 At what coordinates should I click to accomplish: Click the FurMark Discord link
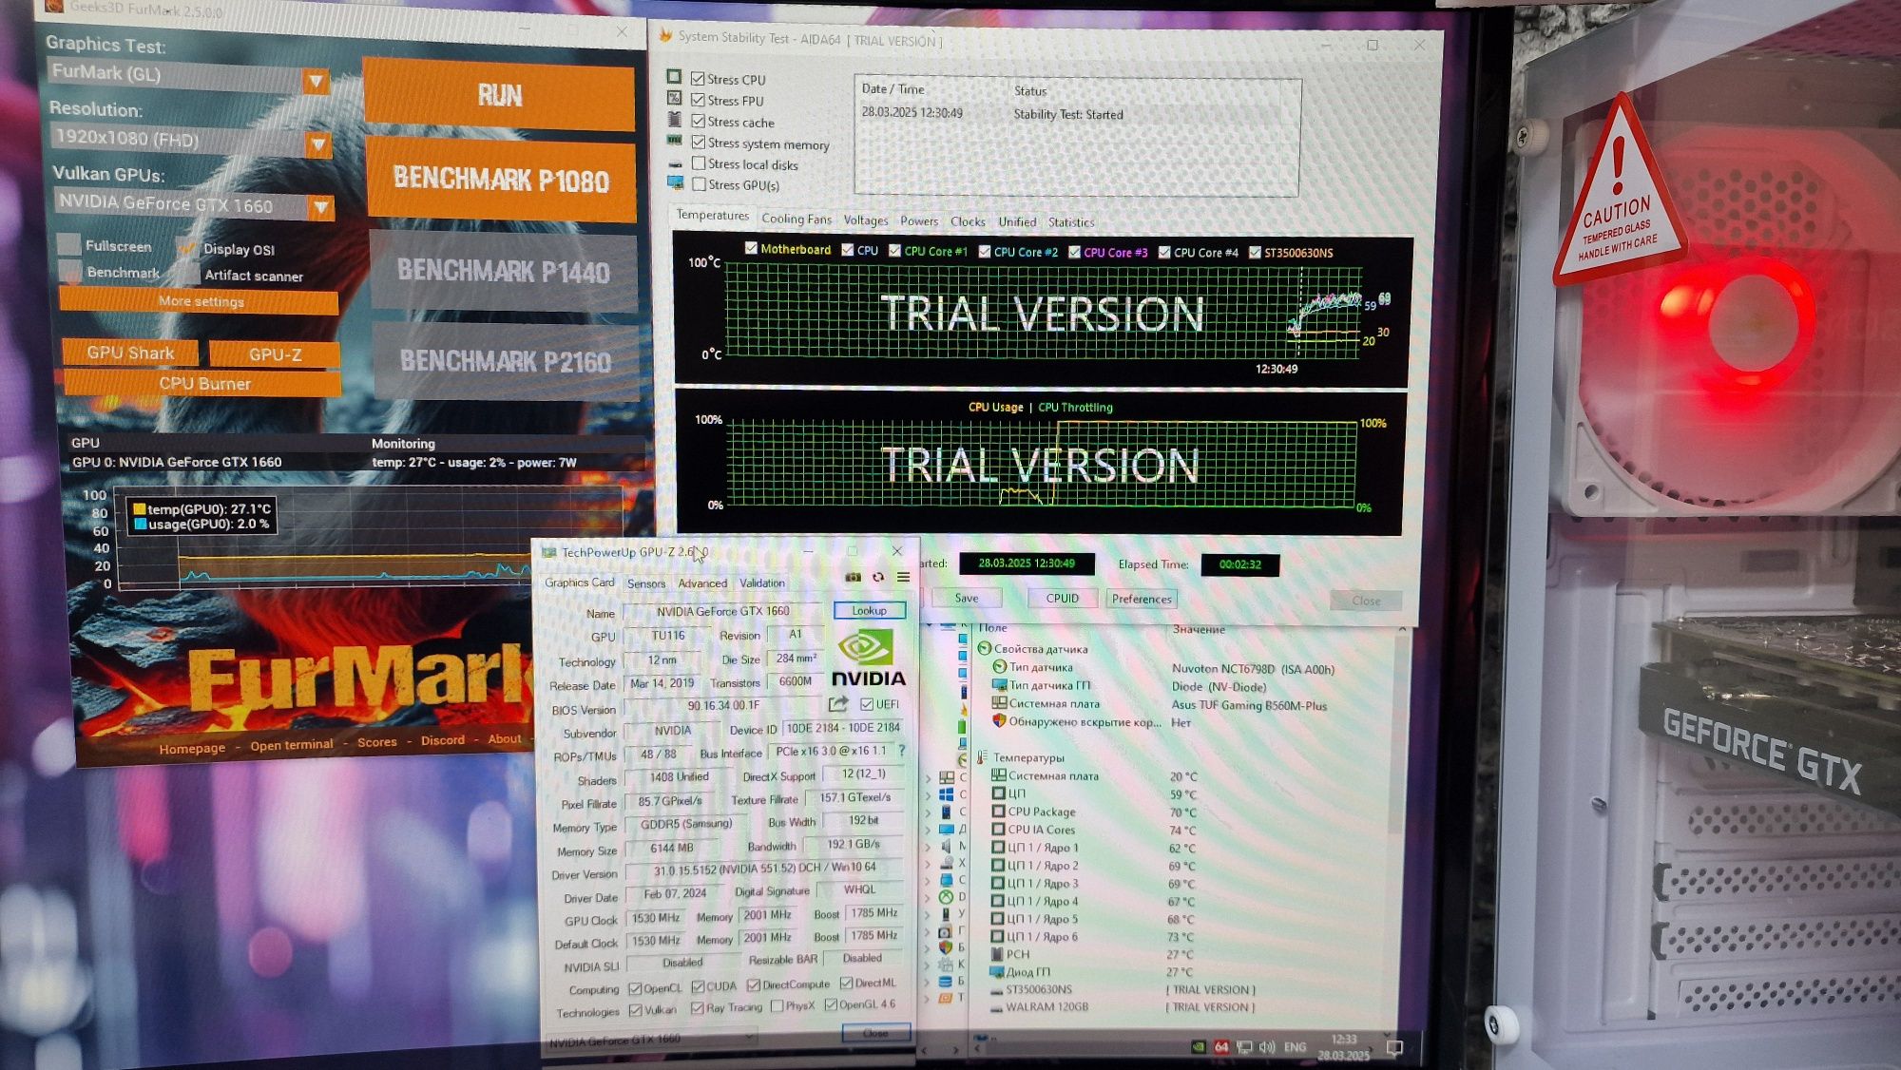click(443, 740)
